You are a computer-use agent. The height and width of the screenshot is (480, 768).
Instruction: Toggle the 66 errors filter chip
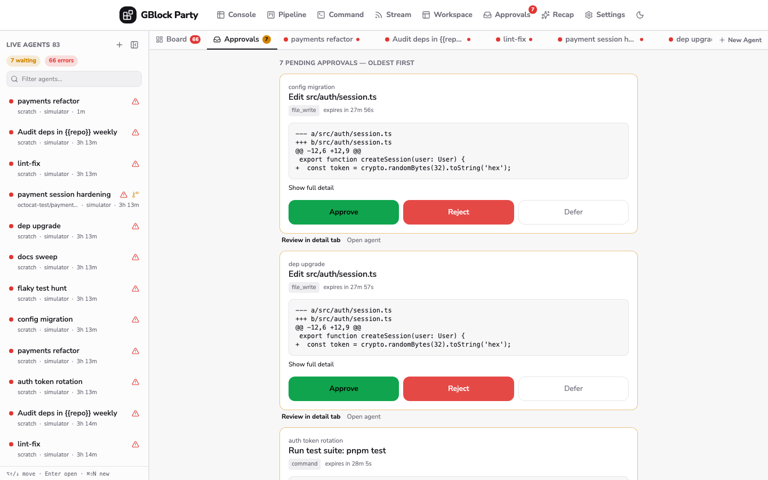coord(61,61)
